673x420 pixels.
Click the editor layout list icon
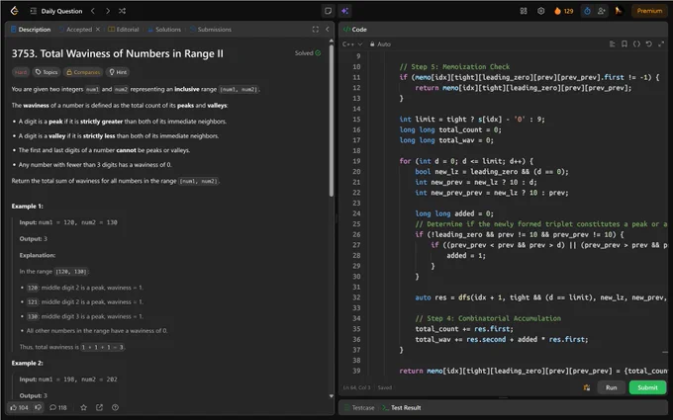coord(613,44)
